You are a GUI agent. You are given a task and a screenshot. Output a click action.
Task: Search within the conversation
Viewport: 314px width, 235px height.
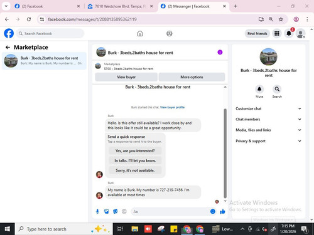click(x=277, y=89)
